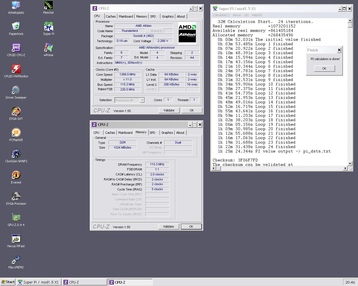
Task: Select the GPU-Z.0.4.4 desktop icon
Action: (x=16, y=220)
